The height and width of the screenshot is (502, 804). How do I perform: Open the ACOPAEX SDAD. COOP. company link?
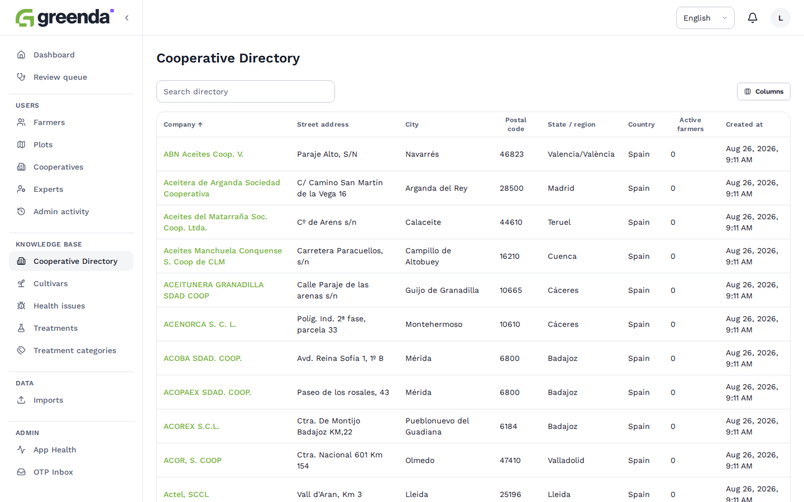click(x=207, y=392)
